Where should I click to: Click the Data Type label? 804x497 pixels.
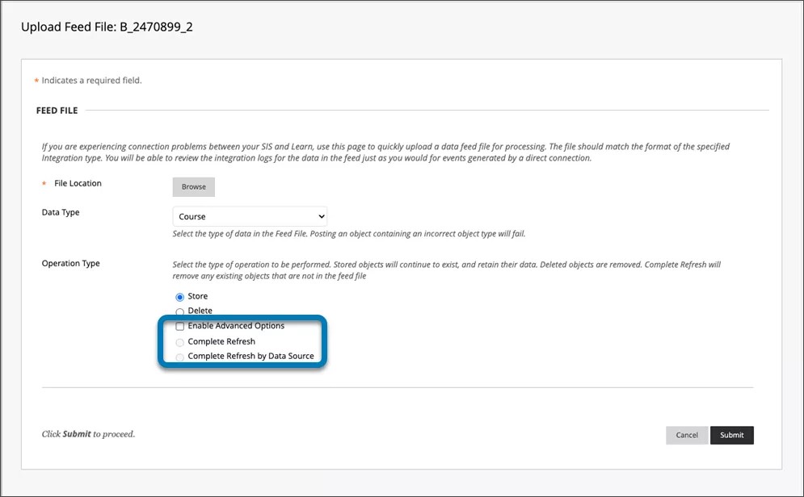coord(61,212)
